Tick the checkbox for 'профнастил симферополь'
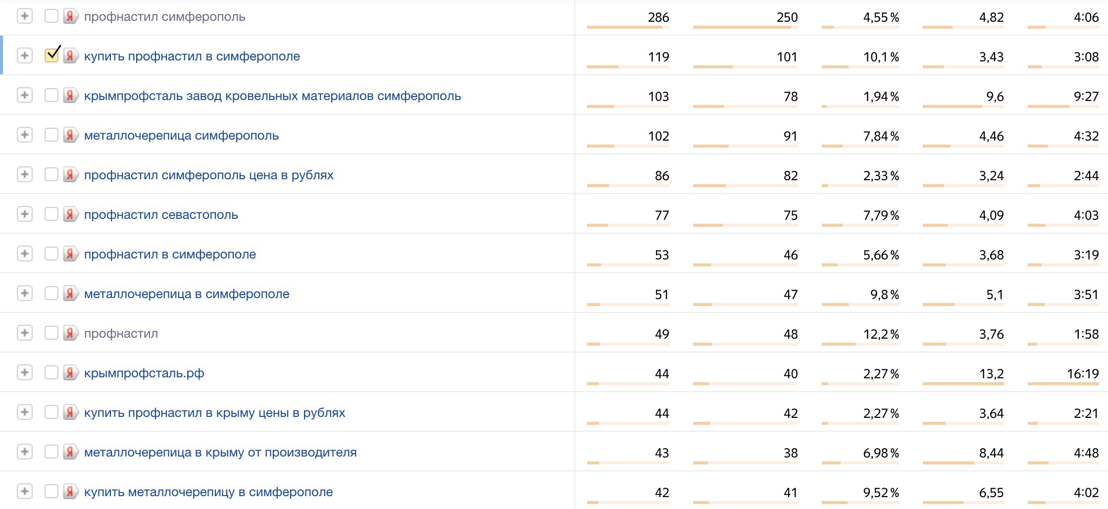1108x509 pixels. (x=51, y=16)
